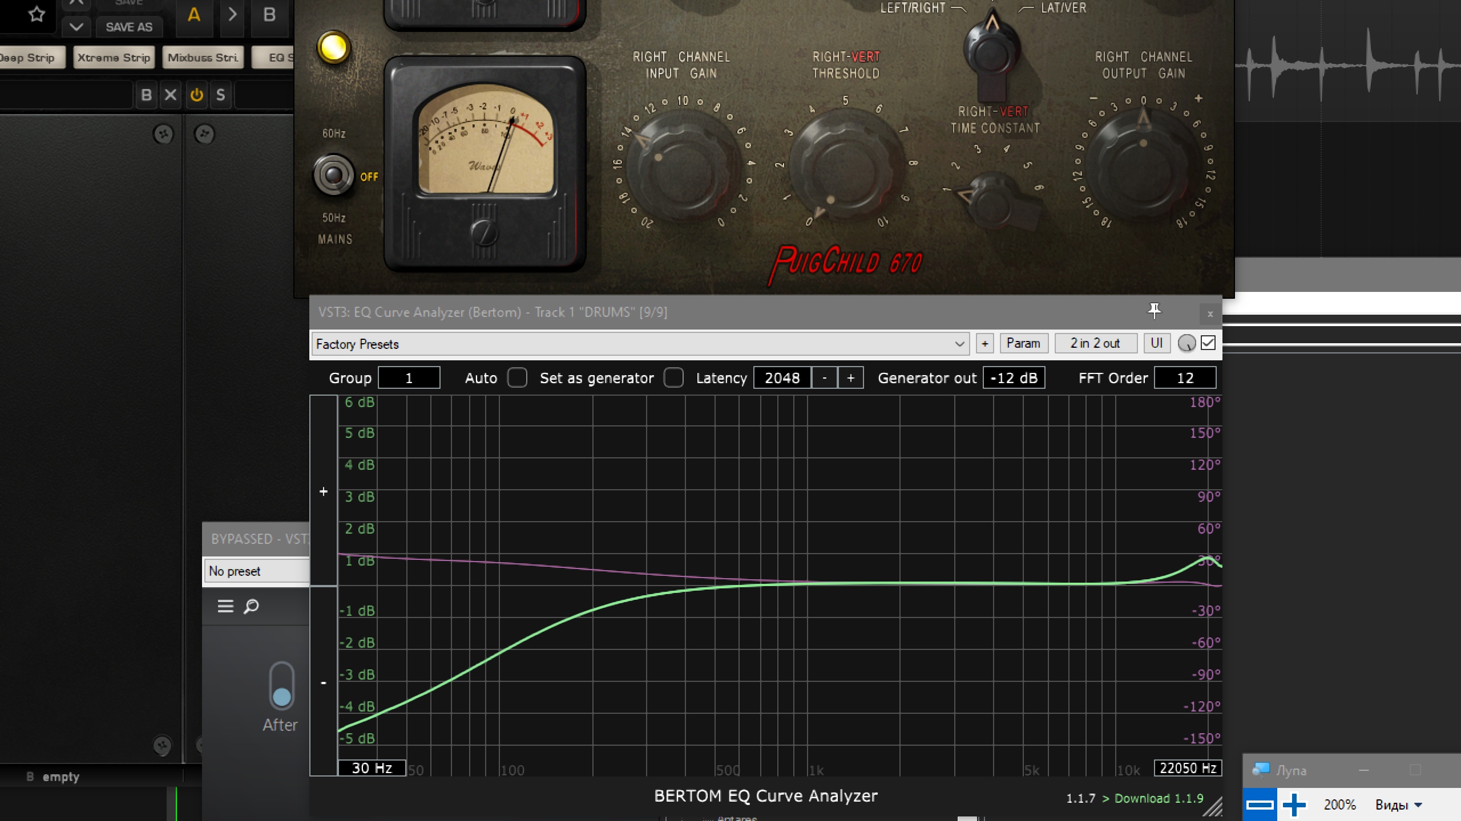Pin the EQ Curve Analyzer window
Screen dimensions: 1461x821
click(x=1154, y=311)
